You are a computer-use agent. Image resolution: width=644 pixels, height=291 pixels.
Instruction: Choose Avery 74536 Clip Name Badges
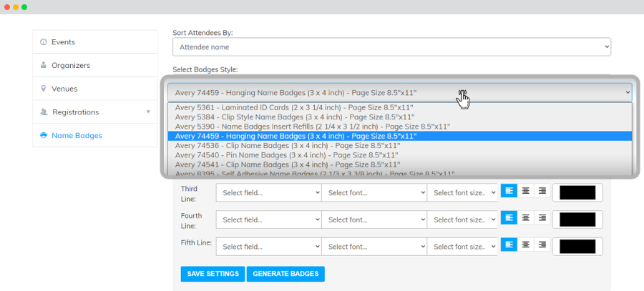[399, 145]
